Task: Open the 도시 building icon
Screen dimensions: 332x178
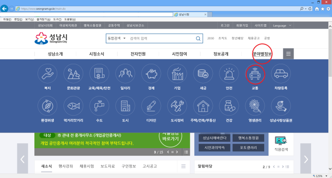Action: click(x=126, y=106)
